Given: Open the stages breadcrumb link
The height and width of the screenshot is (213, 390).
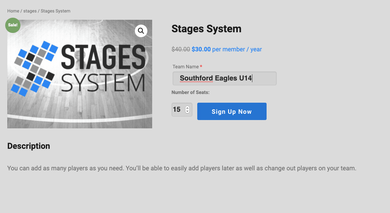Looking at the screenshot, I should click(x=30, y=11).
